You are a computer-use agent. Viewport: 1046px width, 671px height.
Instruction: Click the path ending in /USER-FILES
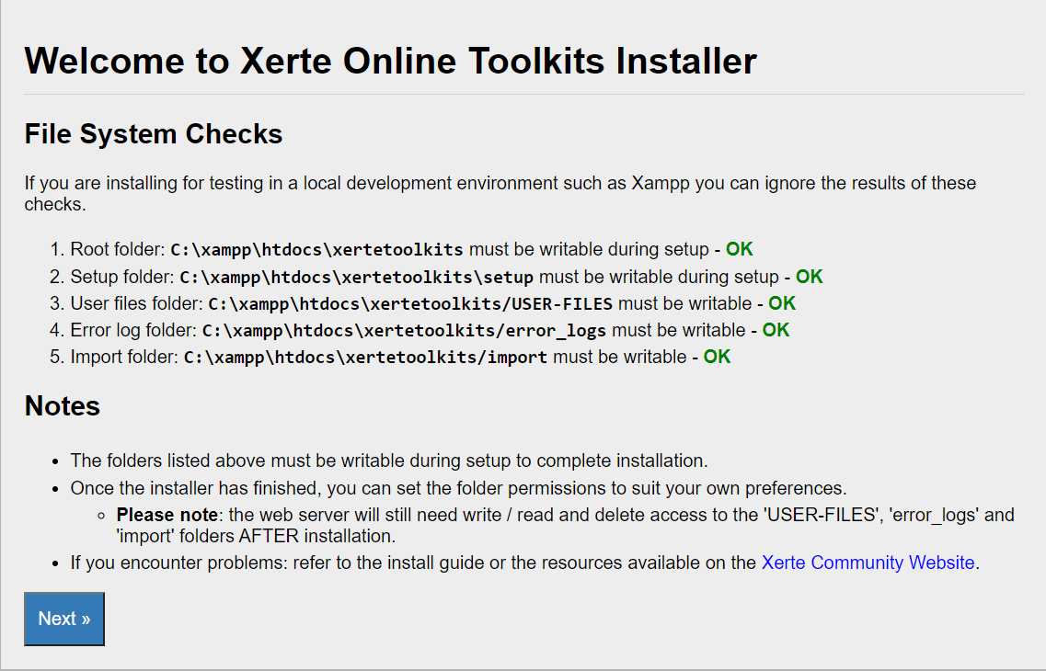coord(410,304)
